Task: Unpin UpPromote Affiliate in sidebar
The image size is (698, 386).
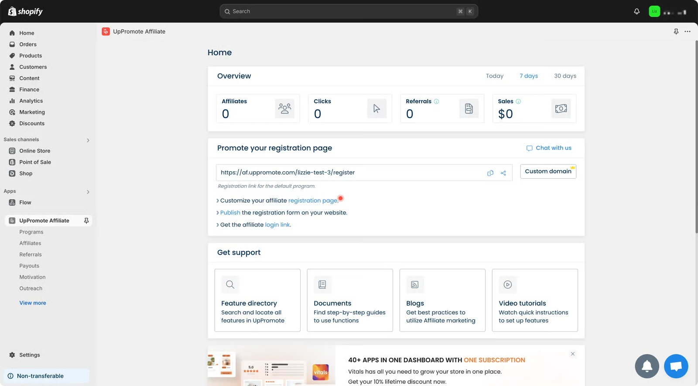Action: (x=86, y=221)
